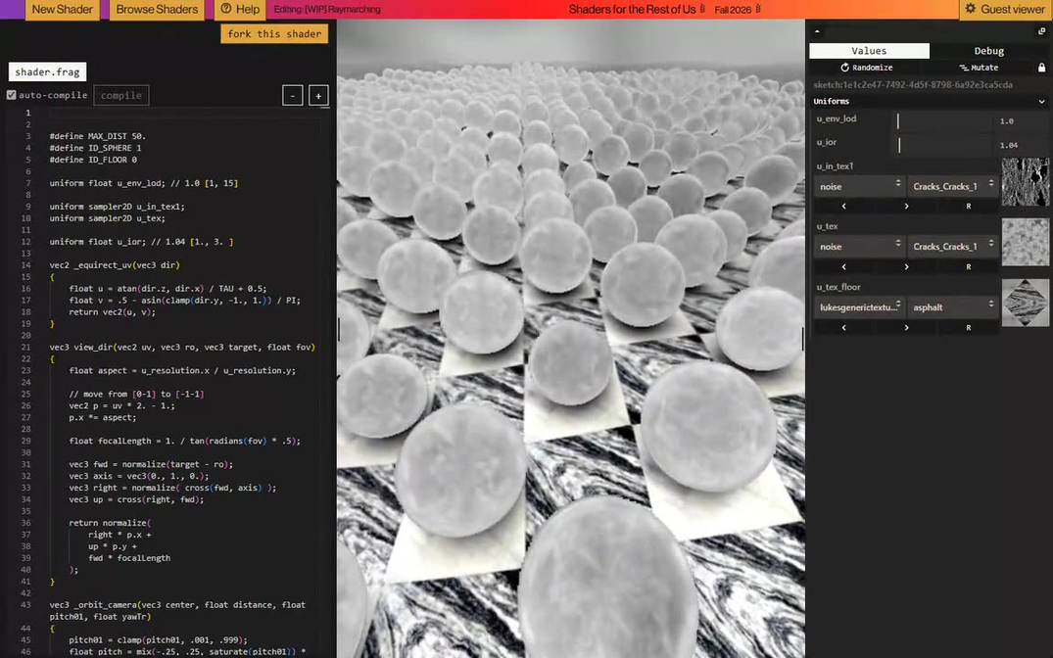
Task: Switch to the Debug tab
Action: pyautogui.click(x=988, y=50)
